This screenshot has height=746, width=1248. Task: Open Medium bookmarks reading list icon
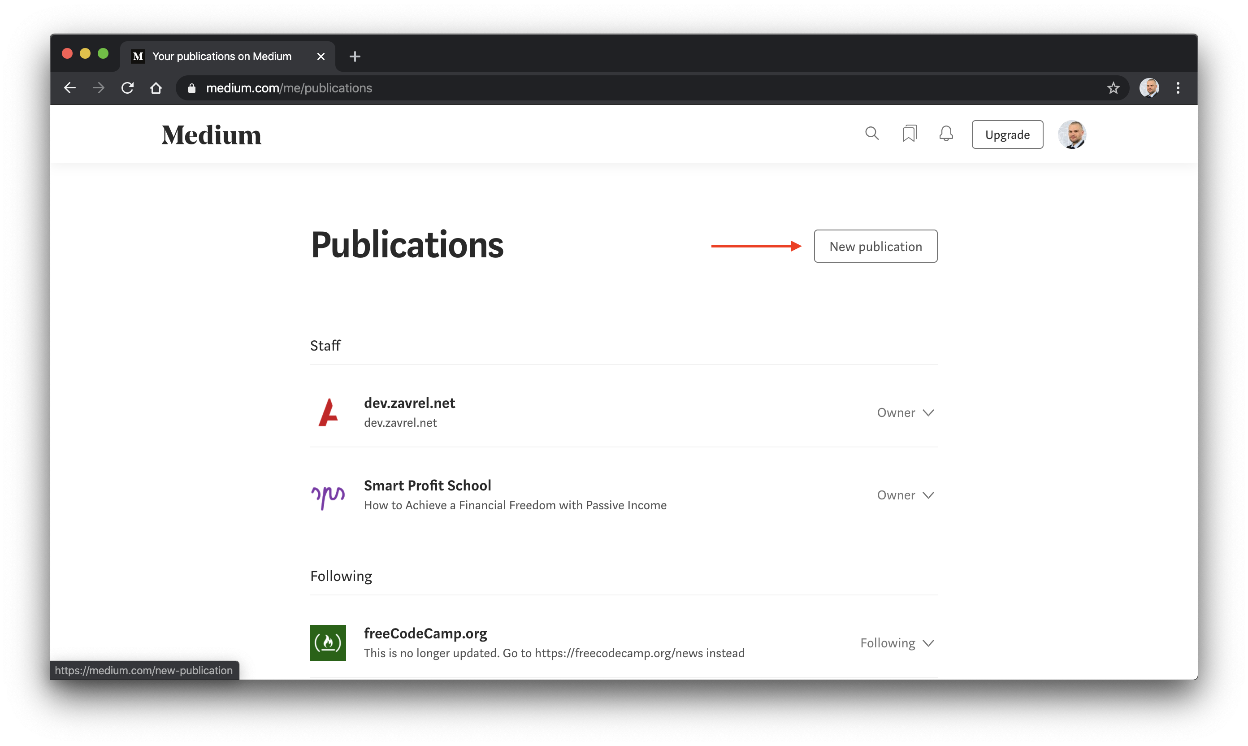(x=909, y=134)
